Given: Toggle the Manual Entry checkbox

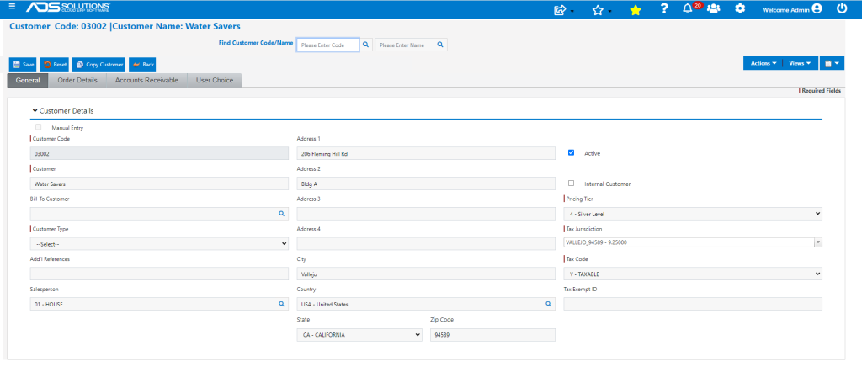Looking at the screenshot, I should [x=39, y=127].
